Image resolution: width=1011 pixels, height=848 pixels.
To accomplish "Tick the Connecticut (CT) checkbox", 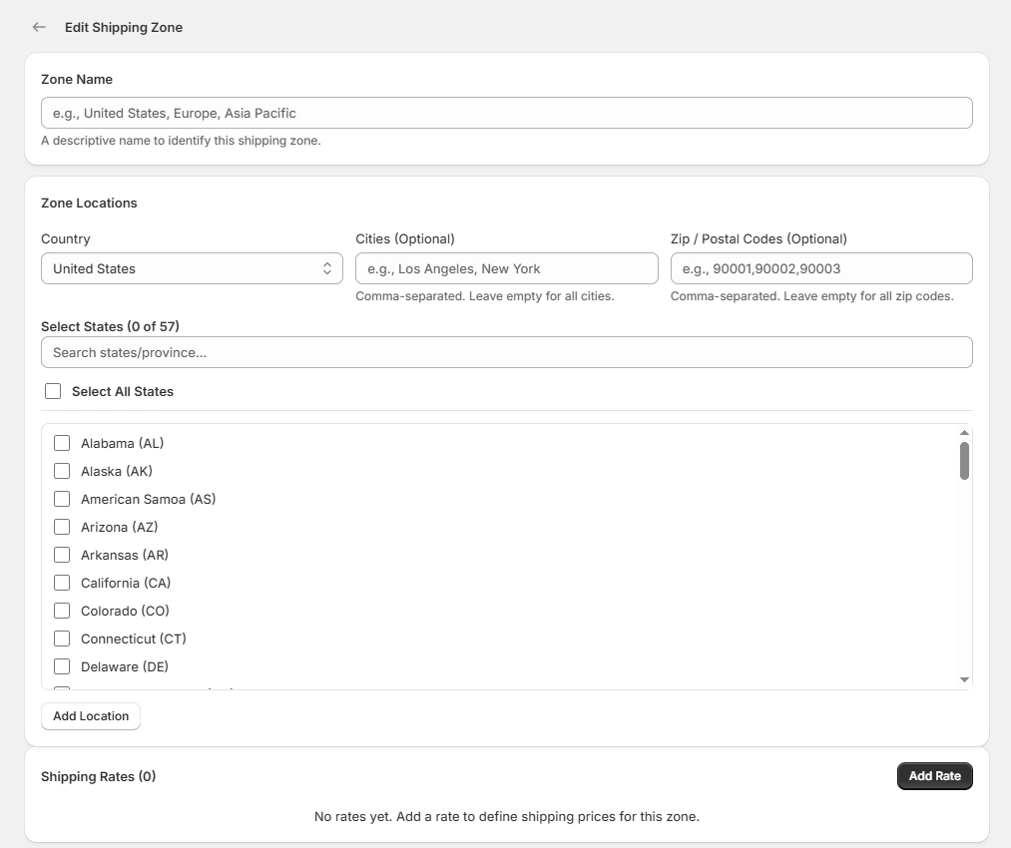I will tap(62, 638).
